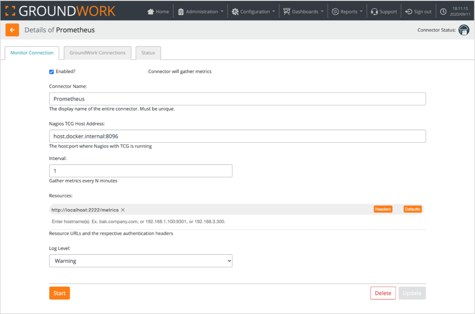
Task: Click the clock icon in header
Action: coord(443,11)
